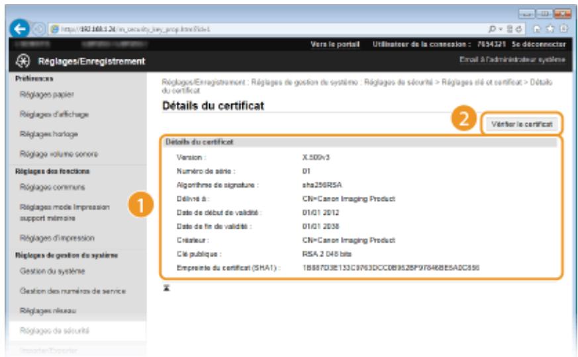Open the browser tools gear icon
The height and width of the screenshot is (357, 578).
563,29
